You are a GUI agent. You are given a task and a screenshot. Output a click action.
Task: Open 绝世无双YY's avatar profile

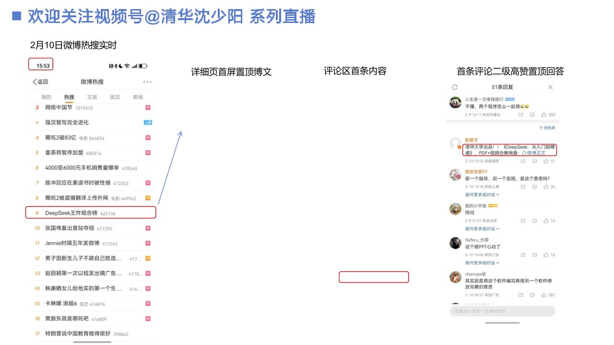point(455,175)
